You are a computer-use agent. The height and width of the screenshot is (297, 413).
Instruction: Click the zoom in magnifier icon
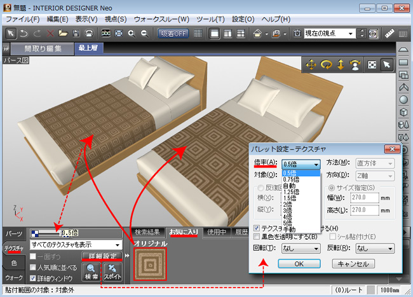(132, 33)
